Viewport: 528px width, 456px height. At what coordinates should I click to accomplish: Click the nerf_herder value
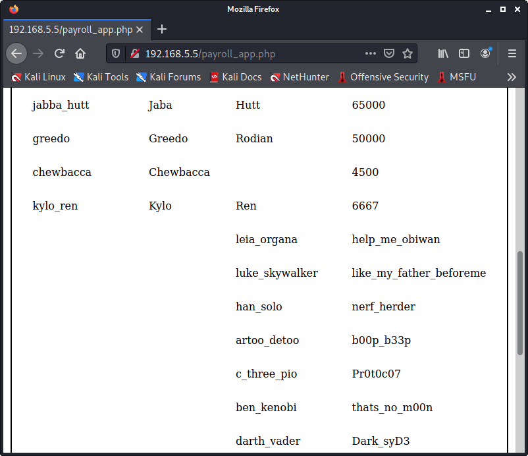click(384, 306)
